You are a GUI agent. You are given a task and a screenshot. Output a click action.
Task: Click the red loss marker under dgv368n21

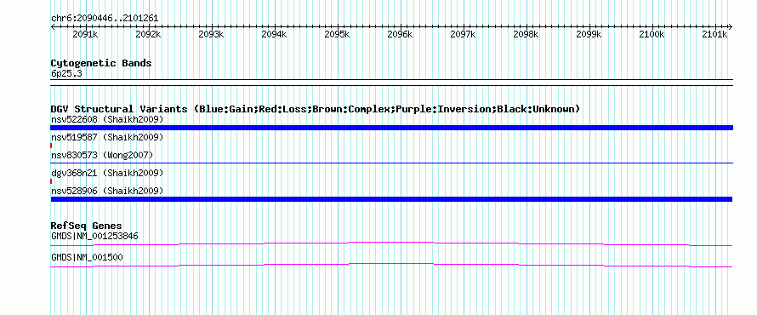(51, 181)
